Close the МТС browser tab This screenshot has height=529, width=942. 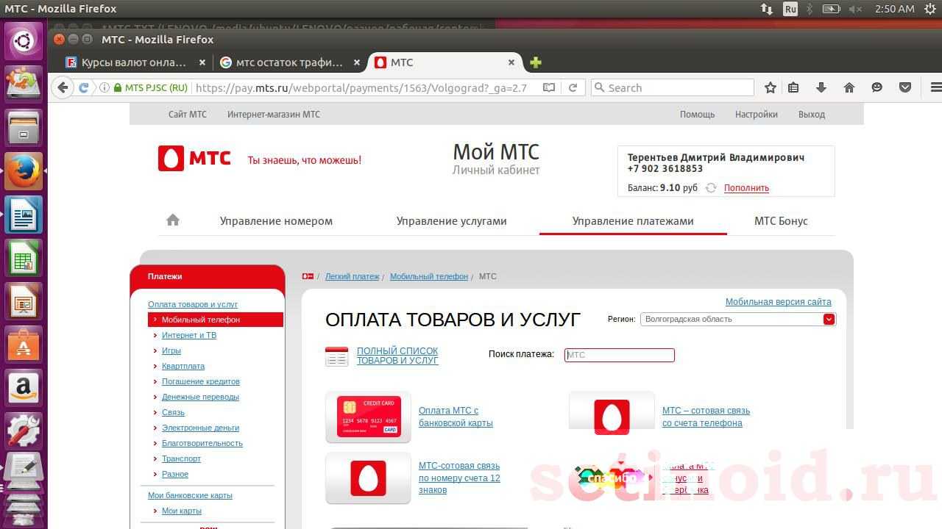tap(511, 62)
